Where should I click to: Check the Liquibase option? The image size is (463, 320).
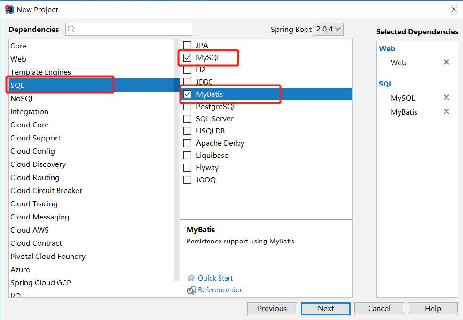pyautogui.click(x=187, y=155)
